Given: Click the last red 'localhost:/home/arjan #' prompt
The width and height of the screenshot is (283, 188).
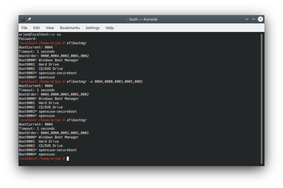Looking at the screenshot, I should point(42,159).
